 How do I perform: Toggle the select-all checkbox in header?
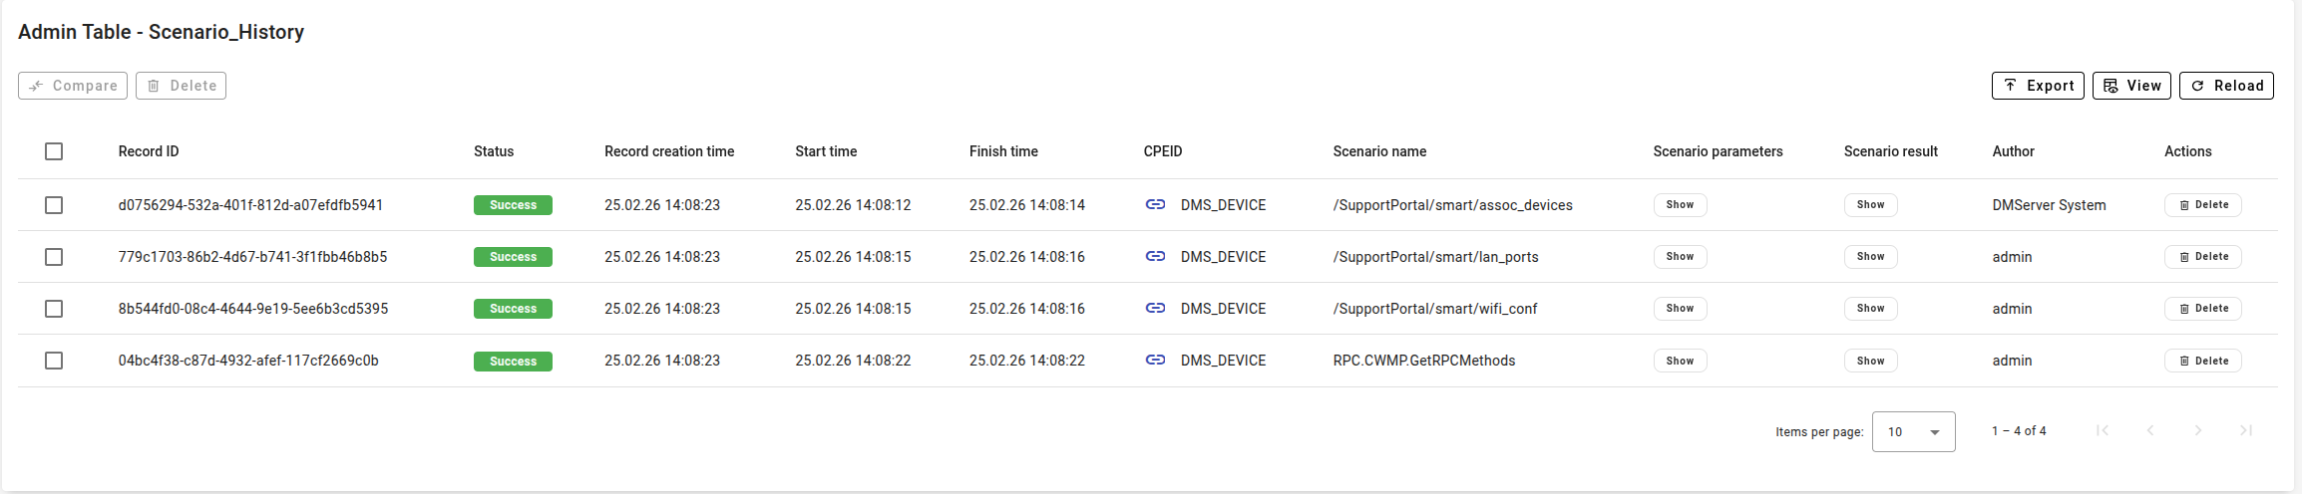tap(54, 151)
